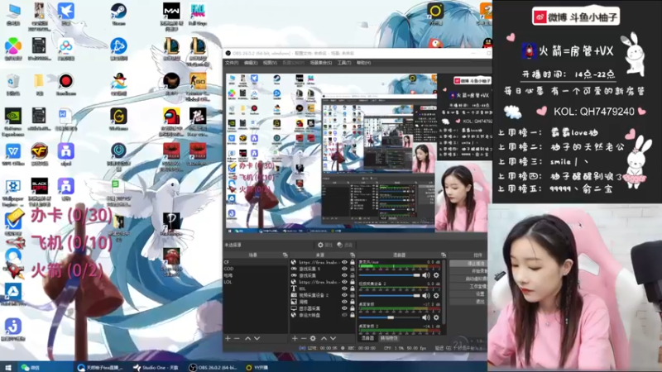Click the 工作室模式 button in controls

(468, 286)
